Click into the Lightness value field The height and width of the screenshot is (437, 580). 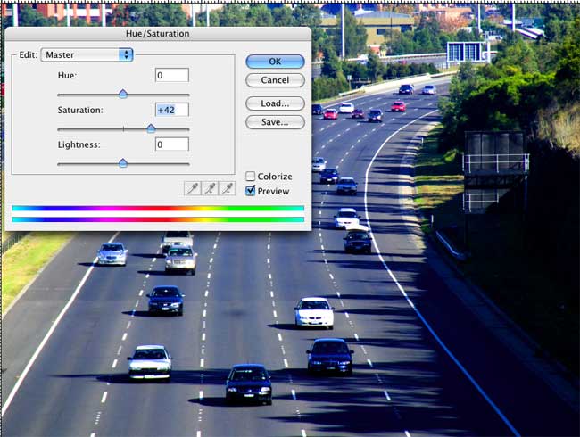(171, 144)
